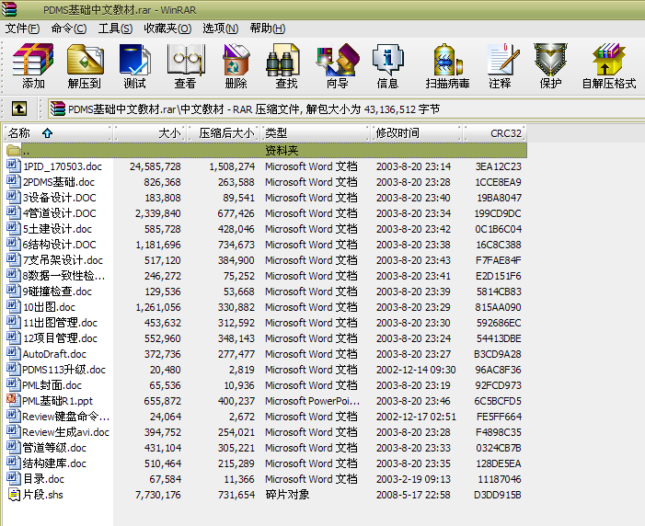Open the 工具(S) menu
The width and height of the screenshot is (645, 526).
click(115, 29)
